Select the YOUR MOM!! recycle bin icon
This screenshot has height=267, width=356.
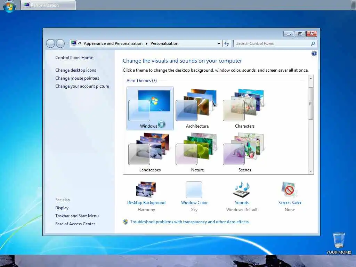click(x=339, y=243)
